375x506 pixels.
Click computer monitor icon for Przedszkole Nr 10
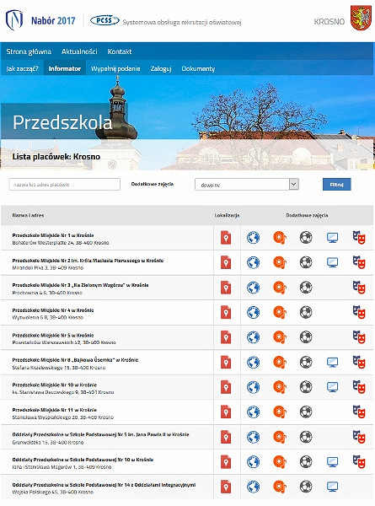332,387
